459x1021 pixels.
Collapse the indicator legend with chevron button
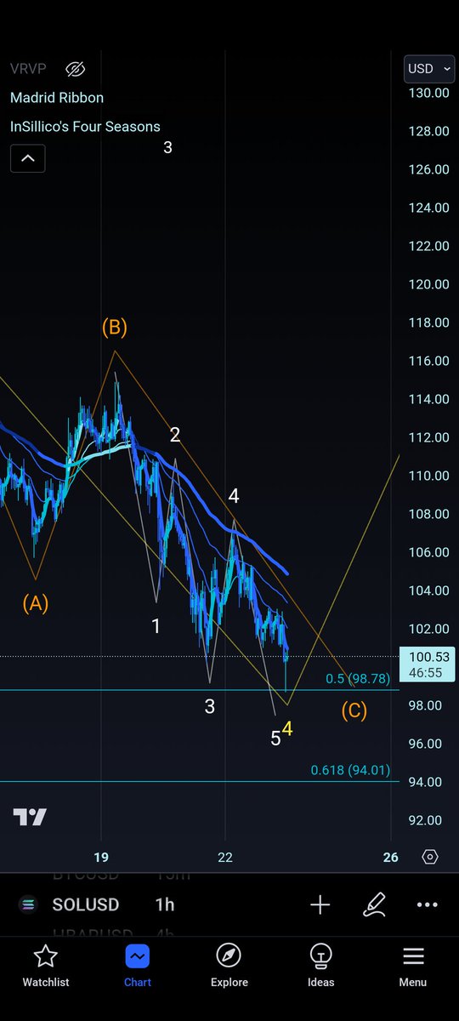[27, 158]
